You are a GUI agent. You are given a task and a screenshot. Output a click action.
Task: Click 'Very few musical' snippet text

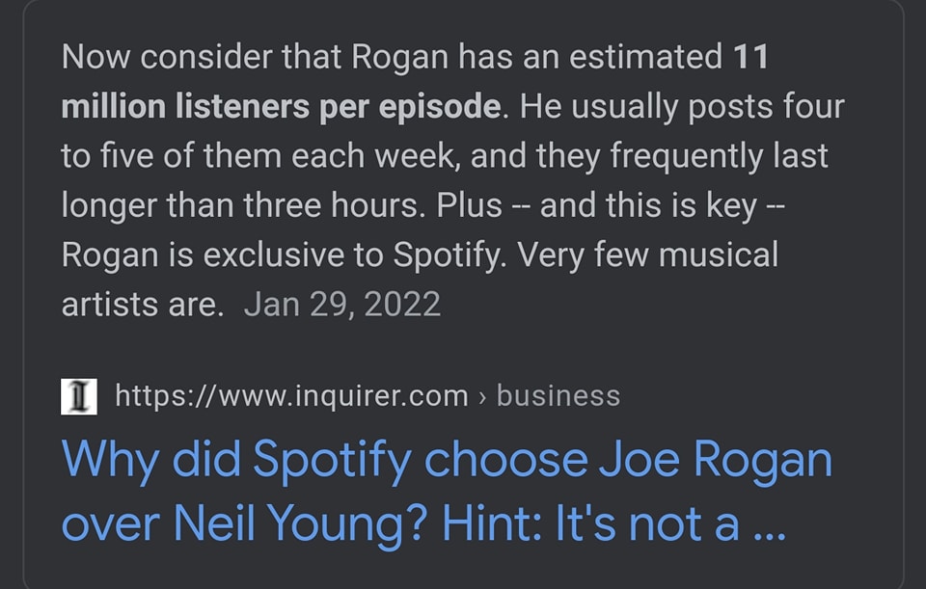coord(647,254)
